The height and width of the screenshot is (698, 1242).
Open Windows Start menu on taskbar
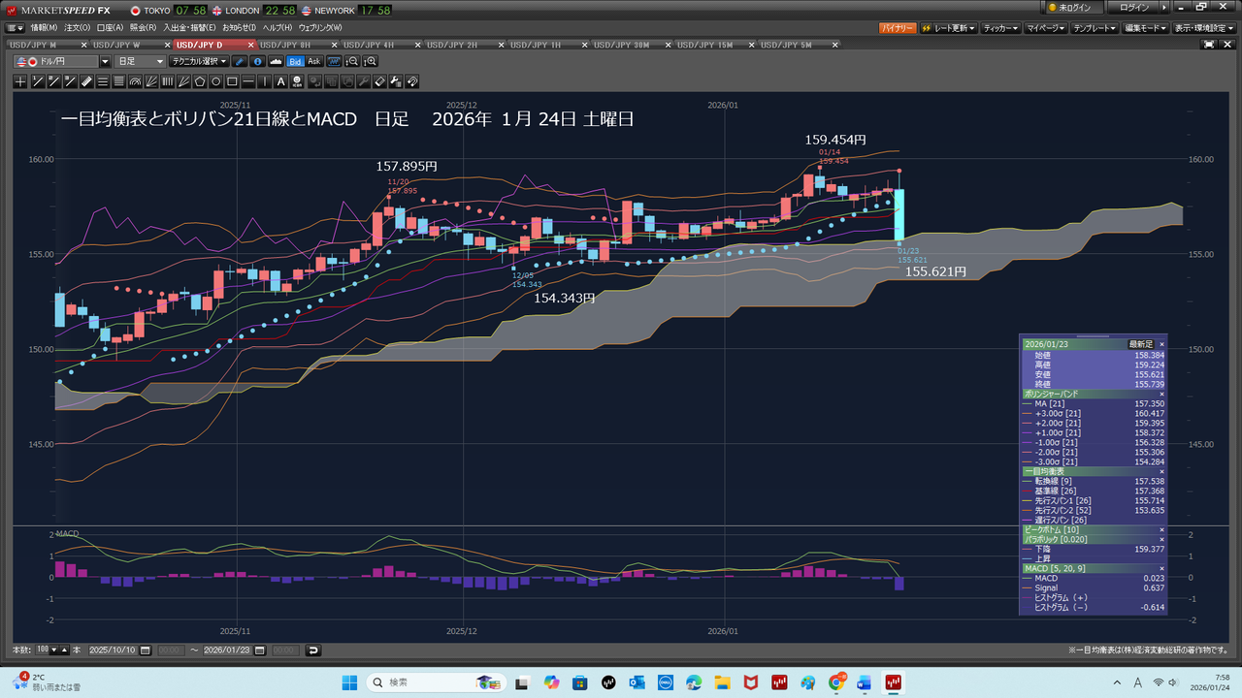tap(349, 683)
